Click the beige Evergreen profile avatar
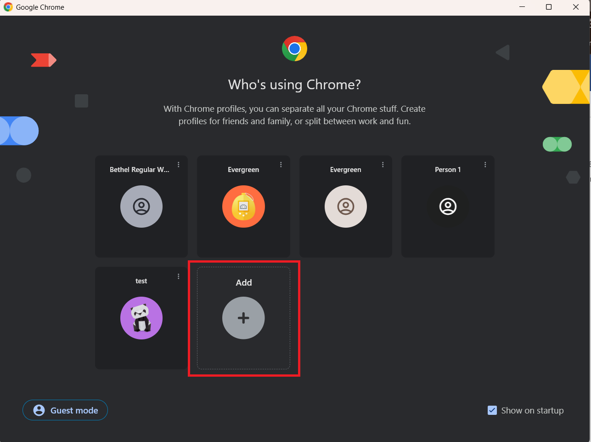The height and width of the screenshot is (442, 591). coord(345,207)
